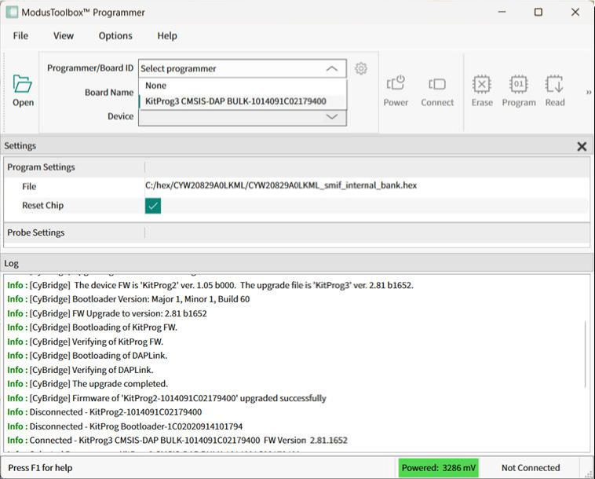The image size is (595, 479).
Task: Click log line 'Verifying of DAPLink.'
Action: (x=80, y=370)
